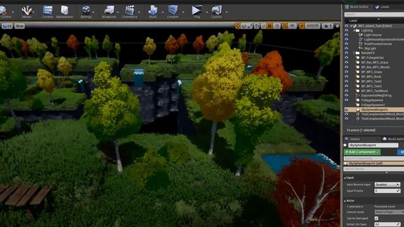
Task: Open Play options dropdown arrow
Action: [206, 12]
